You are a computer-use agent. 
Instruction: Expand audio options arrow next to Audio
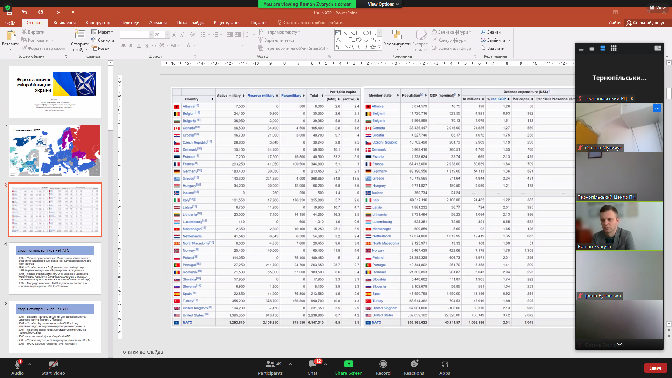click(x=30, y=364)
